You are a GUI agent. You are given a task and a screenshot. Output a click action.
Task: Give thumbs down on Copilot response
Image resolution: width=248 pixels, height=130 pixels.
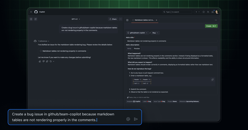click(x=44, y=62)
